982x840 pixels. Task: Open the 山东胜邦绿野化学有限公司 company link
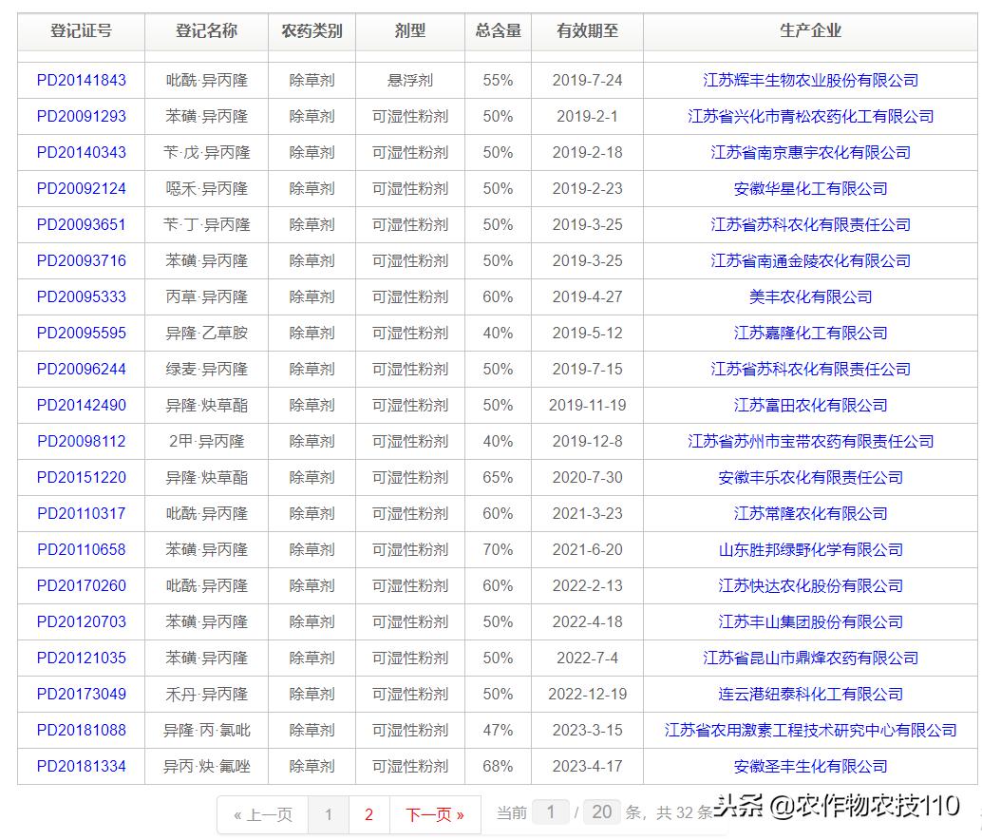808,550
